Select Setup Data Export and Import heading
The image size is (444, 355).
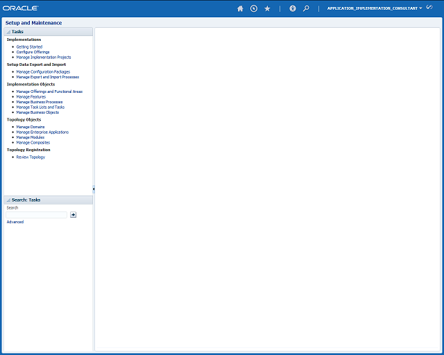36,64
